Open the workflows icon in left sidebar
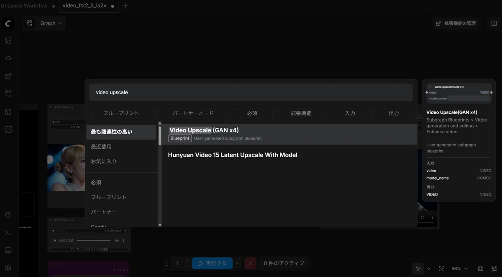Image resolution: width=502 pixels, height=277 pixels. [x=8, y=94]
